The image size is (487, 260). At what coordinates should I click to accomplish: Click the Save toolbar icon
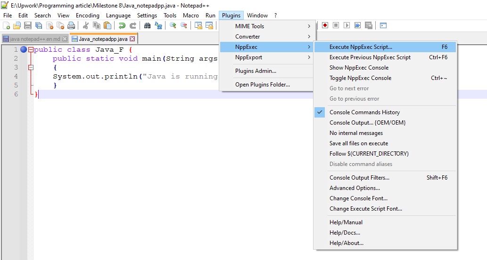click(x=28, y=26)
